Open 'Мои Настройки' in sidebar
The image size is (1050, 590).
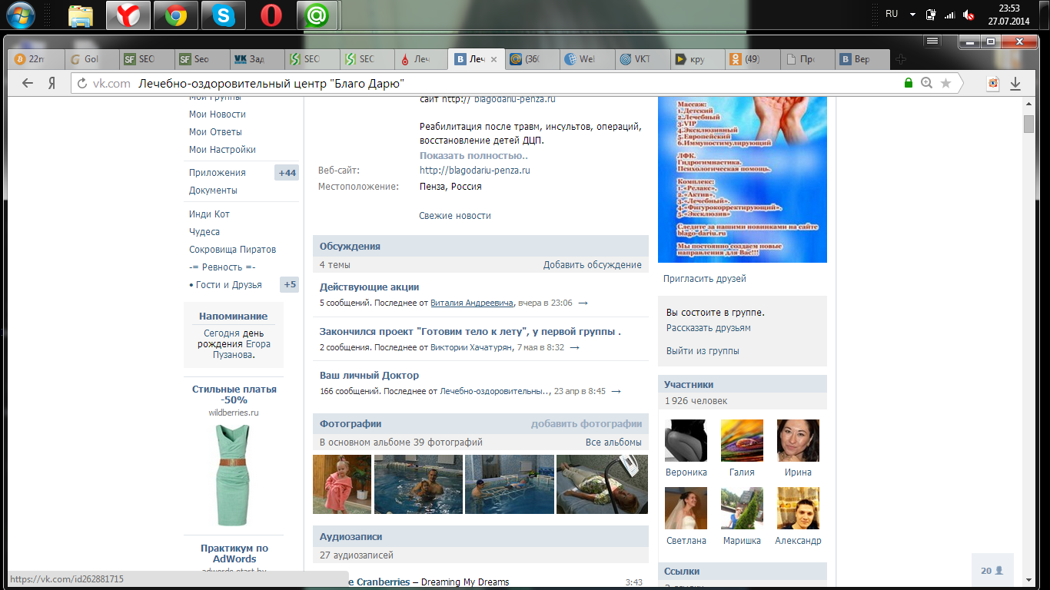coord(222,150)
